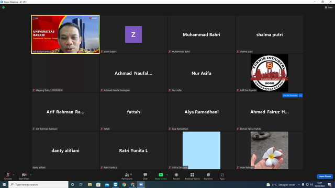This screenshot has width=335, height=188.
Task: Open Zoom Apps
Action: [222, 176]
